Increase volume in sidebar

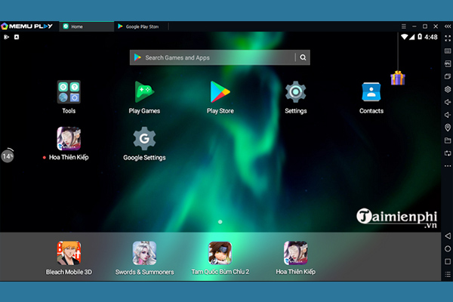click(448, 102)
